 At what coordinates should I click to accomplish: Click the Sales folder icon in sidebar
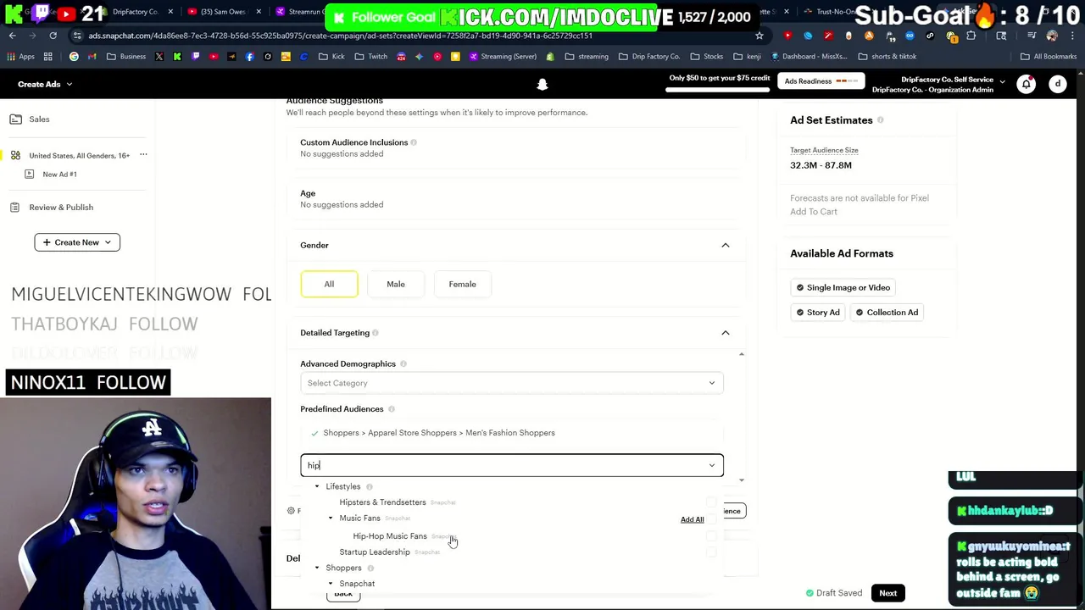click(15, 119)
